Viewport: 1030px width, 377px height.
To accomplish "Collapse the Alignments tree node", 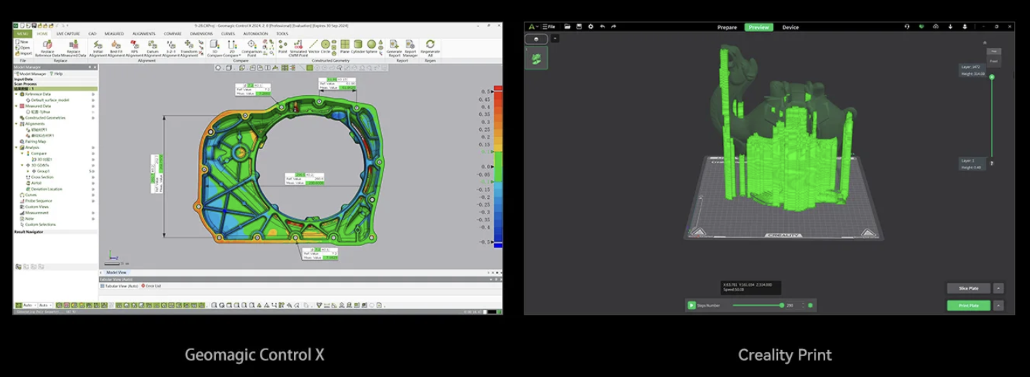I will coord(16,124).
